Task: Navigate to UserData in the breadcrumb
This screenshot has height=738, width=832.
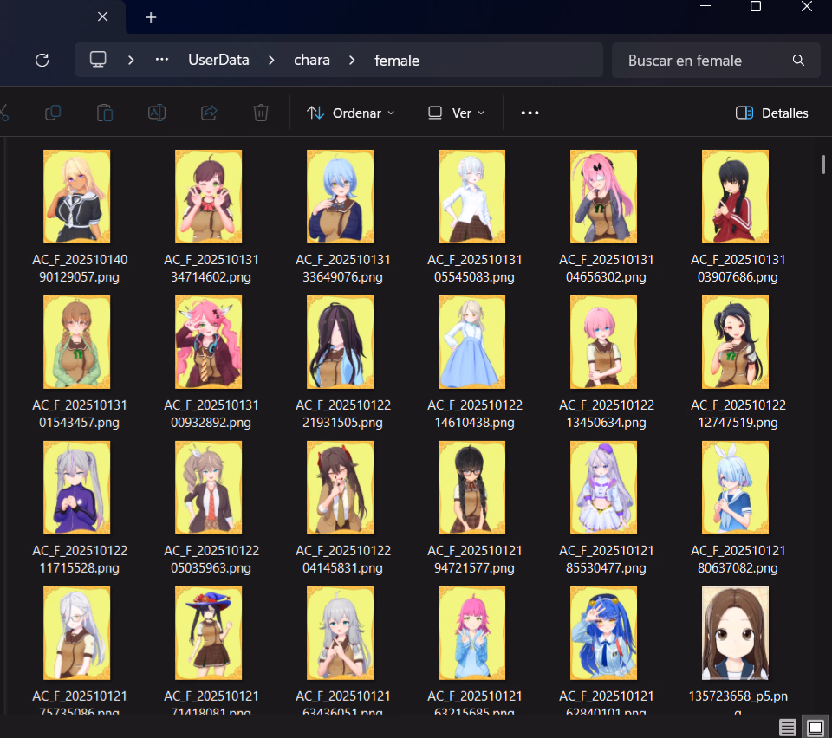Action: pos(218,61)
